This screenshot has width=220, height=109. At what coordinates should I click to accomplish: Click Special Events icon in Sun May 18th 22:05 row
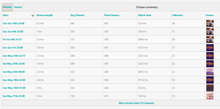(210, 80)
